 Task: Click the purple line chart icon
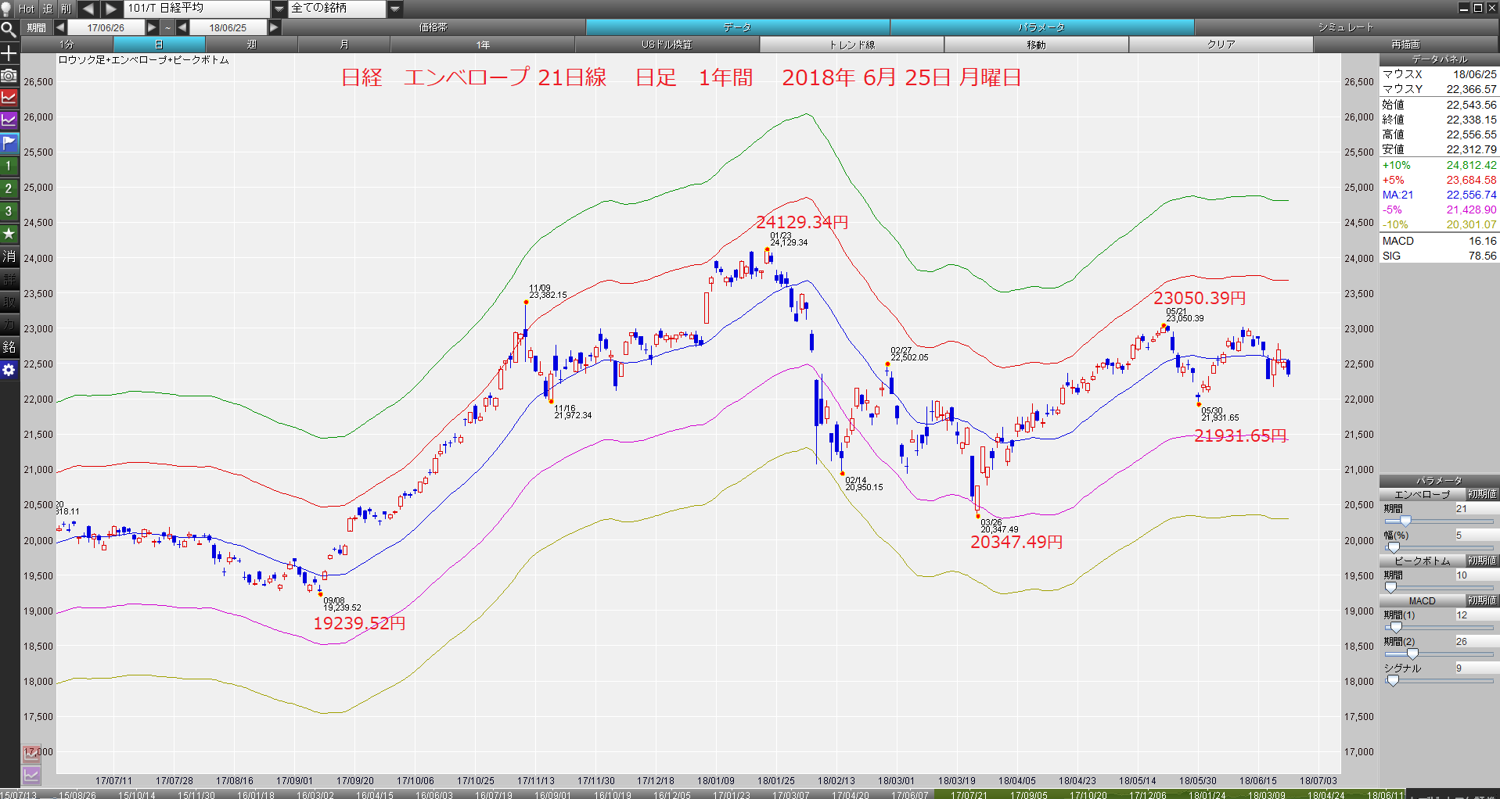9,120
